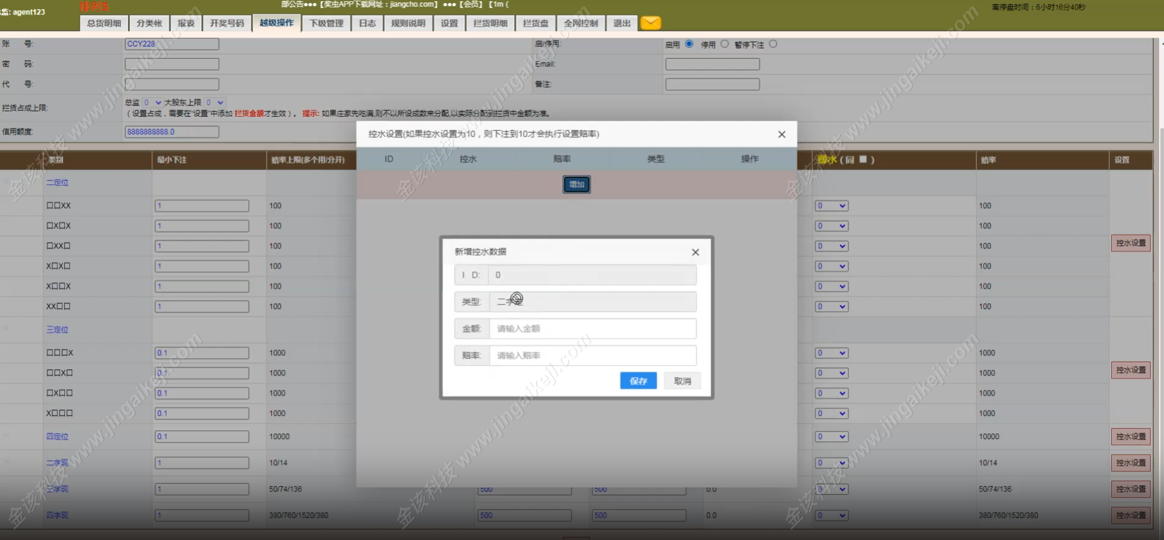The width and height of the screenshot is (1164, 540).
Task: Click the 类型 field in the dialog
Action: click(x=592, y=301)
